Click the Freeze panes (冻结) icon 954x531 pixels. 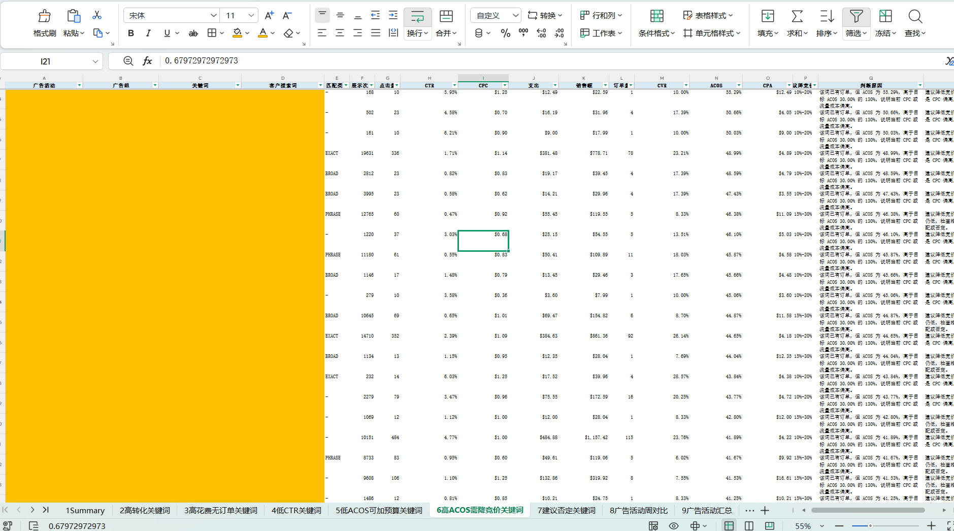coord(885,16)
